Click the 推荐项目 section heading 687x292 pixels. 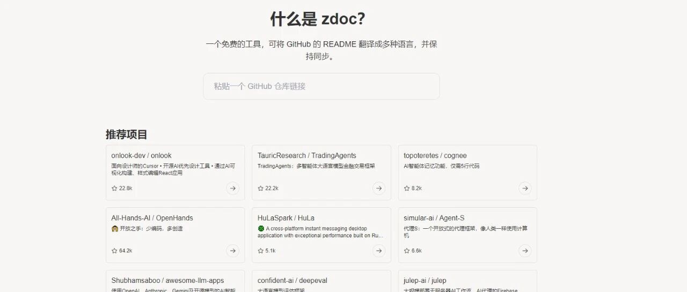127,134
